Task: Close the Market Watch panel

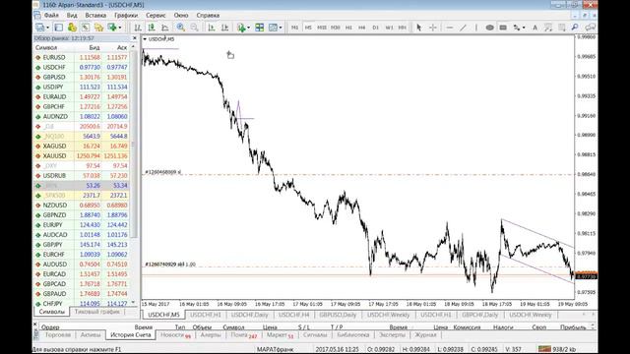Action: tap(135, 38)
